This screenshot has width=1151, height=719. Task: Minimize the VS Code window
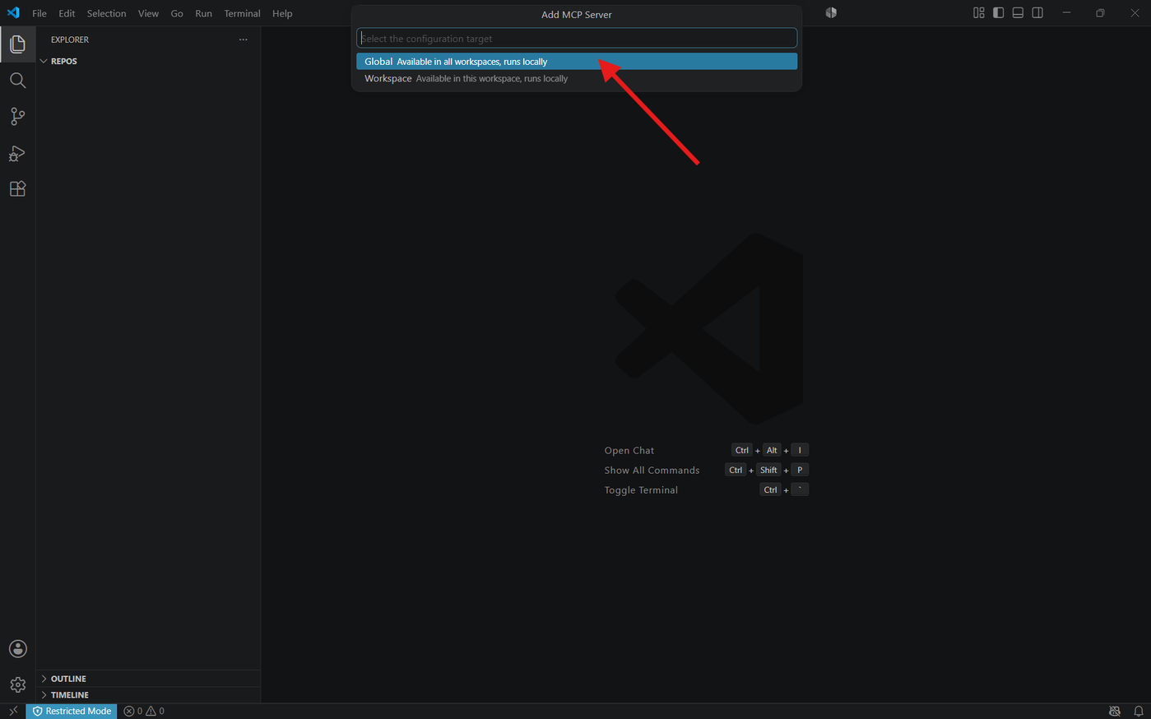click(x=1066, y=13)
